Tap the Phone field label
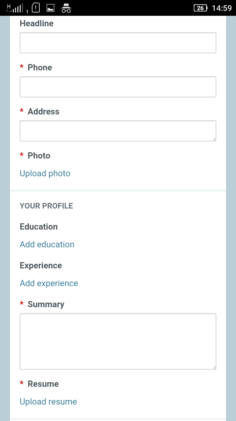236x421 pixels. tap(40, 67)
